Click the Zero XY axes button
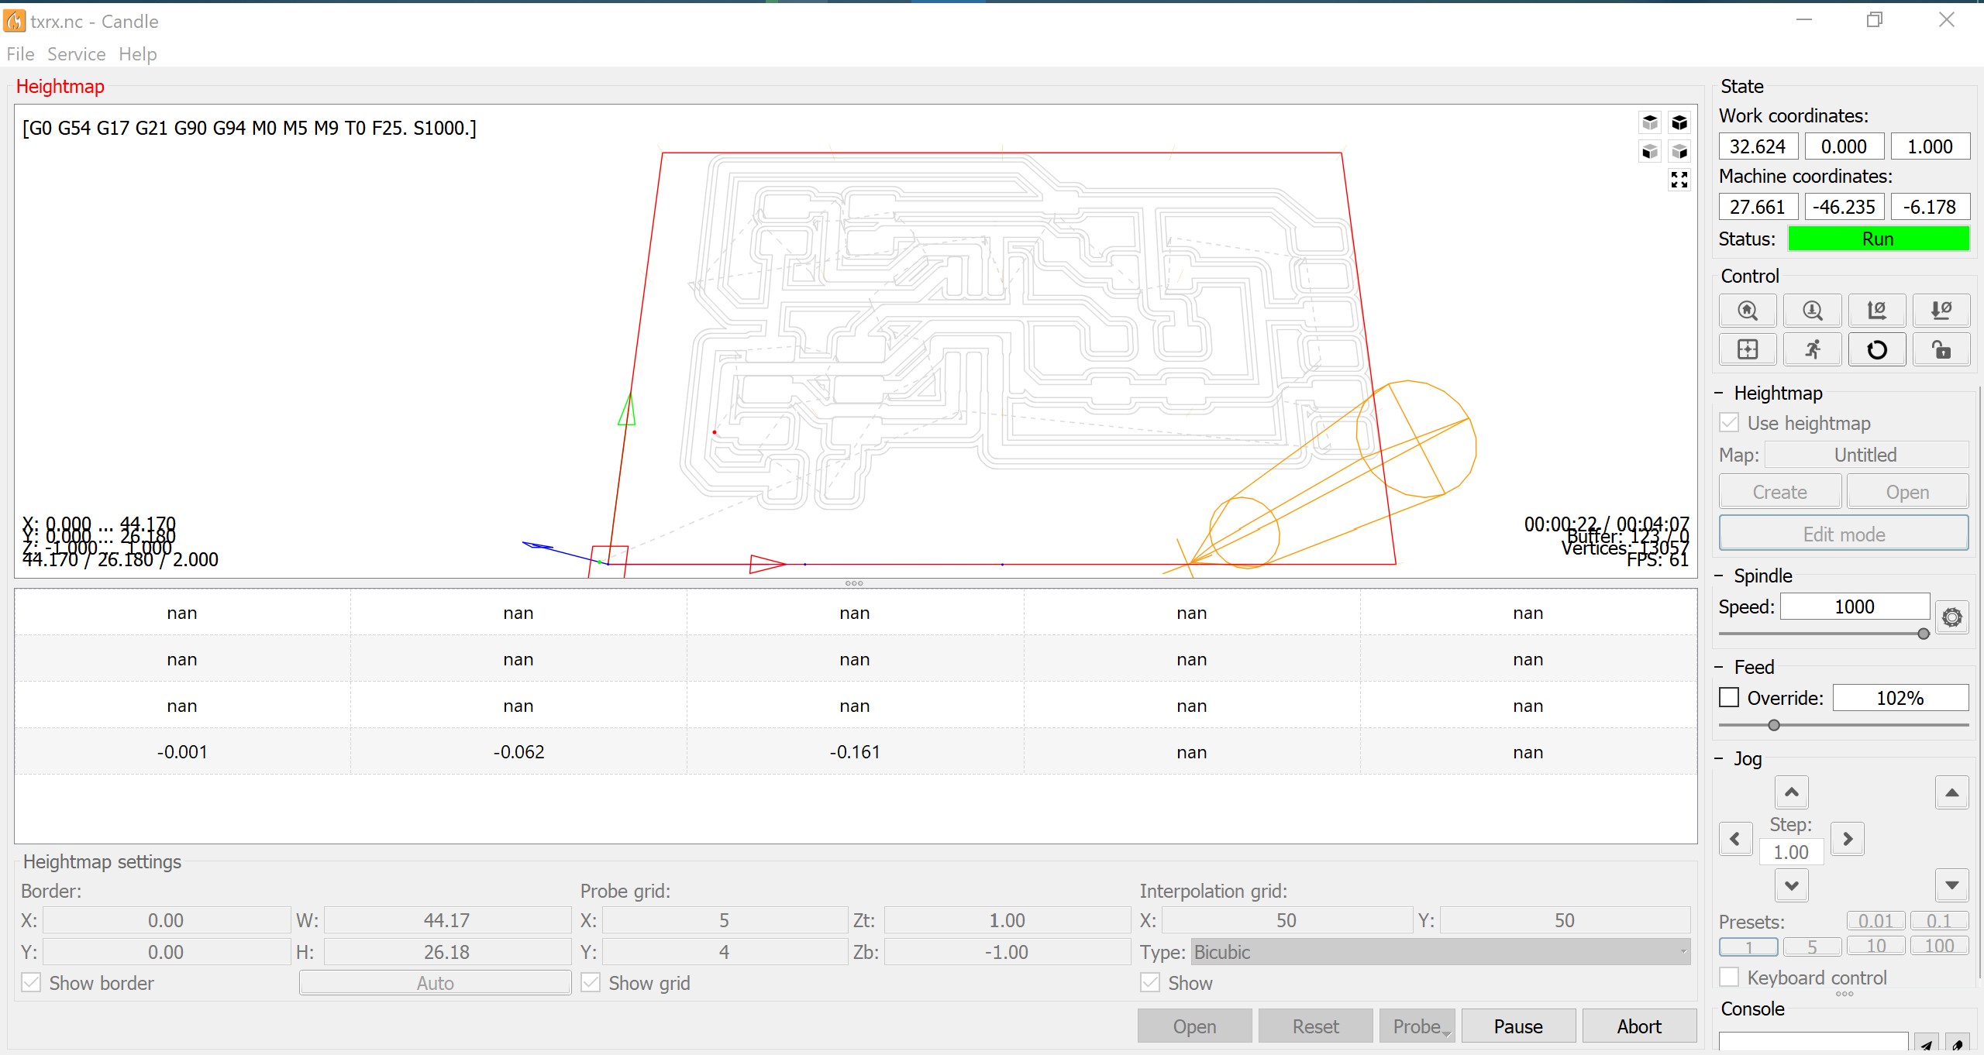The image size is (1984, 1055). pos(1876,311)
